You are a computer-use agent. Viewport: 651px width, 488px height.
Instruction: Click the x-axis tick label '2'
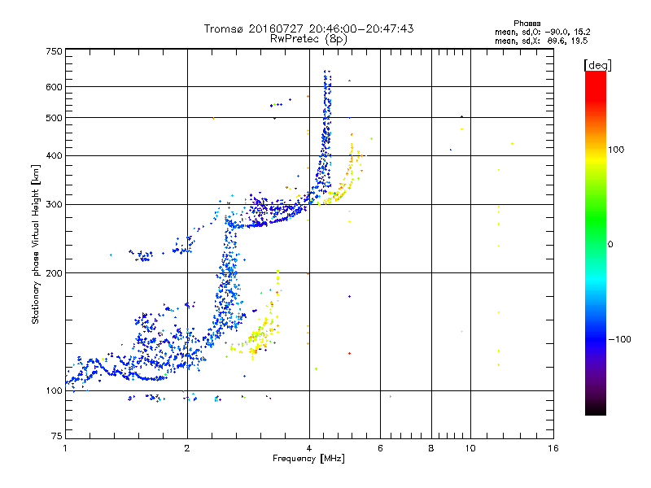(x=187, y=448)
